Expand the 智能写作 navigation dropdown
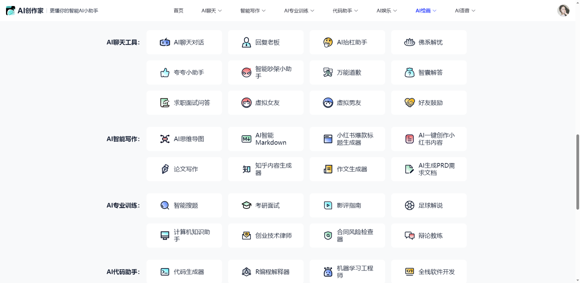This screenshot has height=283, width=580. [x=253, y=11]
